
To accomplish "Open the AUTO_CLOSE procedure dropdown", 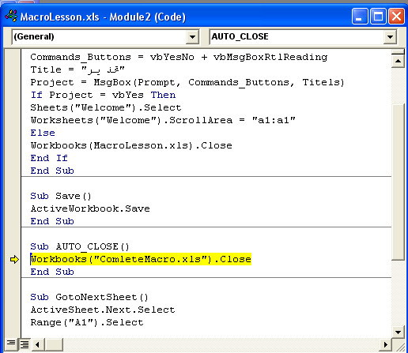I will 390,37.
